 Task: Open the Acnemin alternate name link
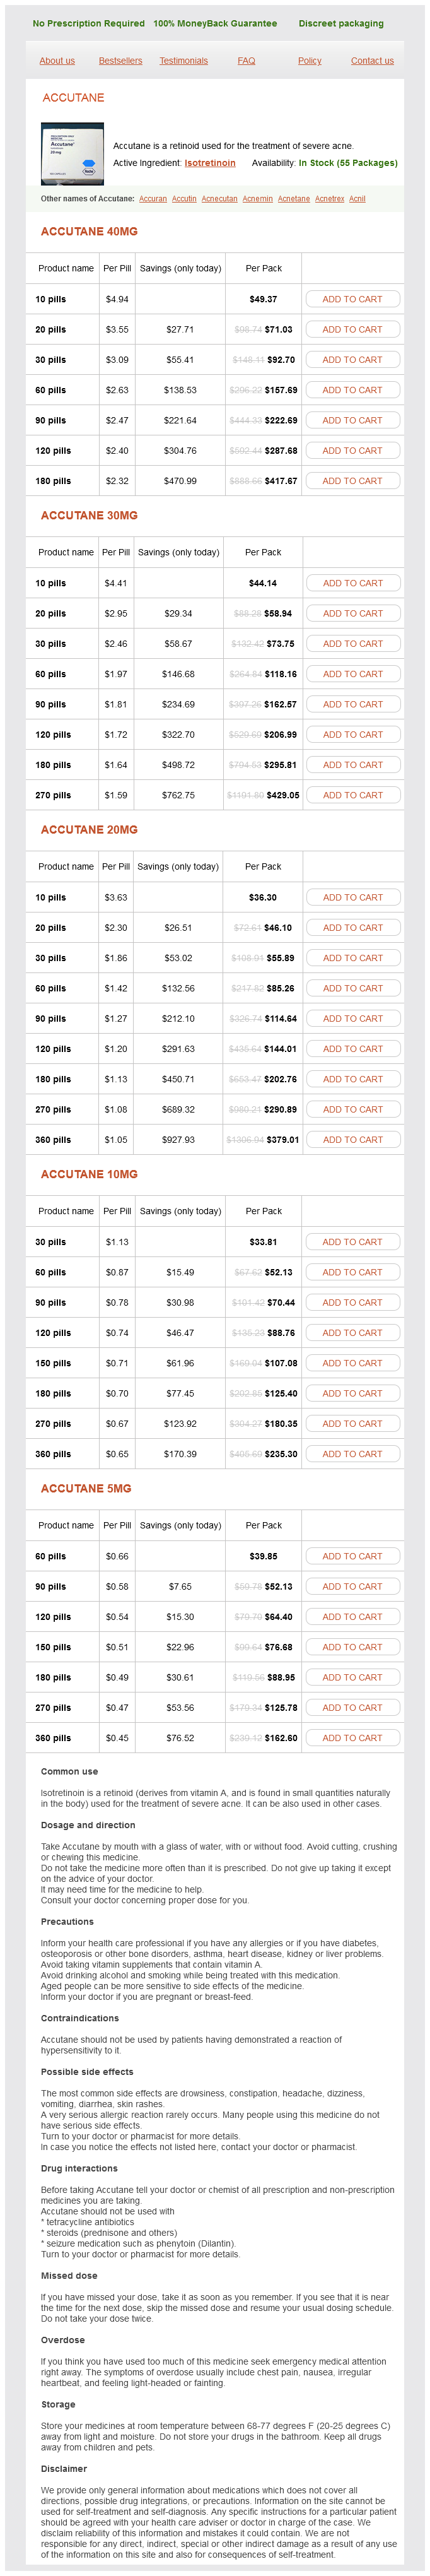257,199
